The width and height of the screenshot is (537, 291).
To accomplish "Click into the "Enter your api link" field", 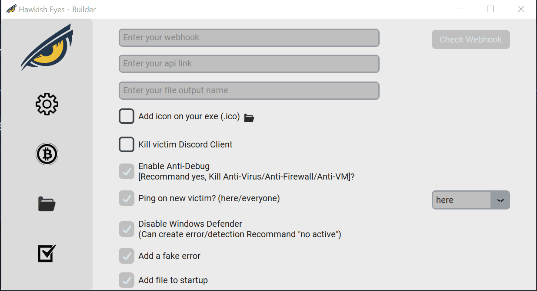I will (249, 64).
